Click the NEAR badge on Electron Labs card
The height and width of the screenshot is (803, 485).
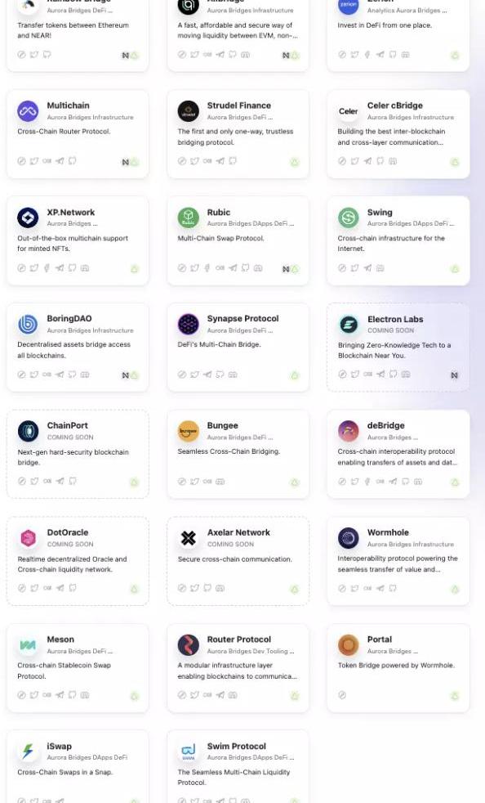coord(454,375)
